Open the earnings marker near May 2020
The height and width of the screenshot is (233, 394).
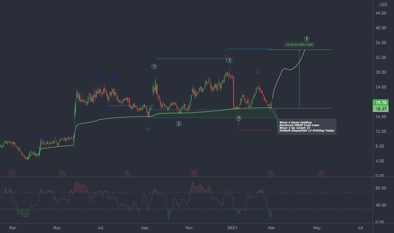coord(62,173)
